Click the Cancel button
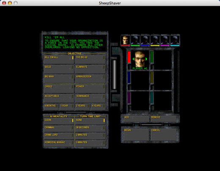220x171 pixels. click(x=163, y=135)
